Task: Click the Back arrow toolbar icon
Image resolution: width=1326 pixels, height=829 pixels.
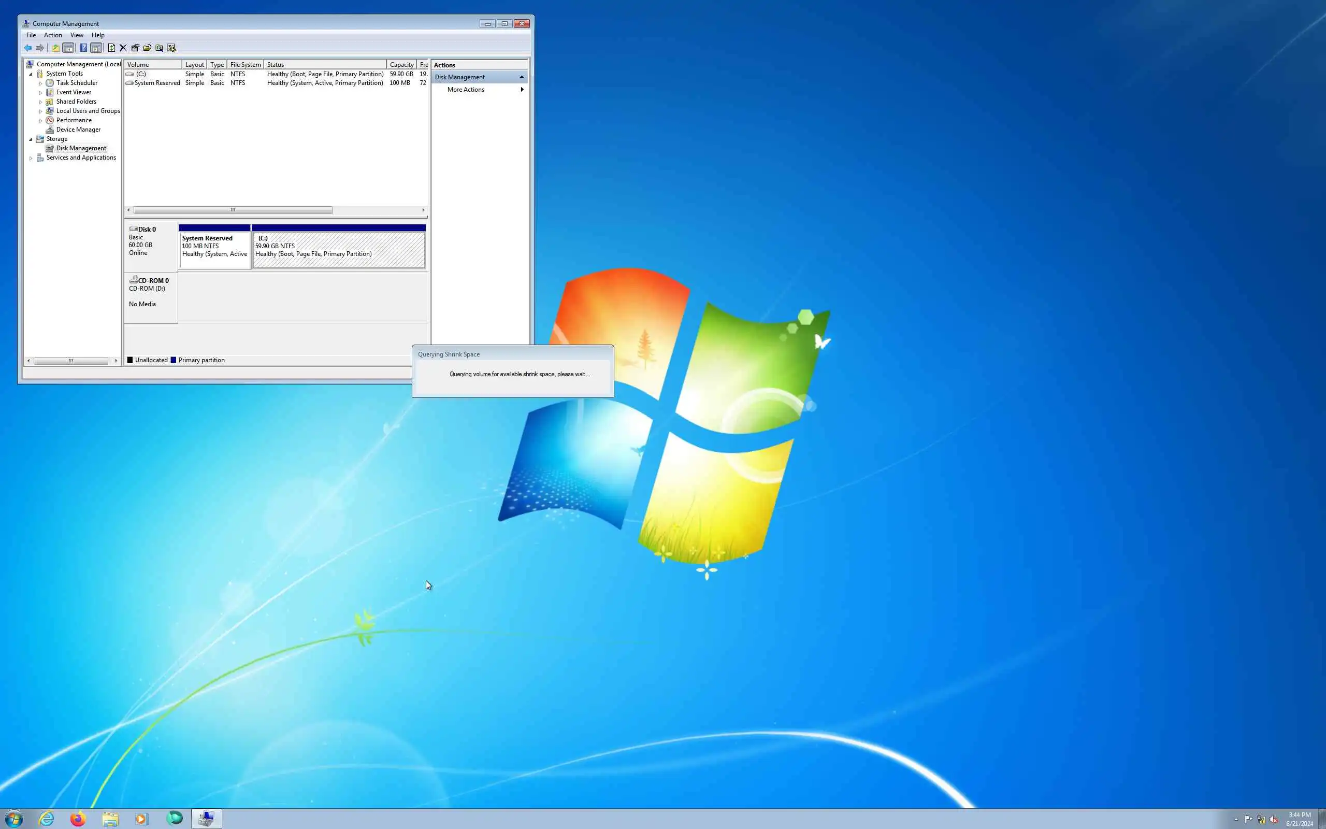Action: [28, 48]
